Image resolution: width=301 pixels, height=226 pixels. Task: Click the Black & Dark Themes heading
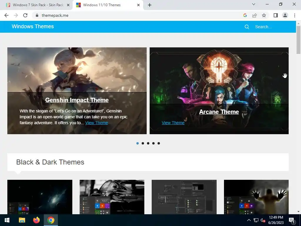pyautogui.click(x=50, y=162)
